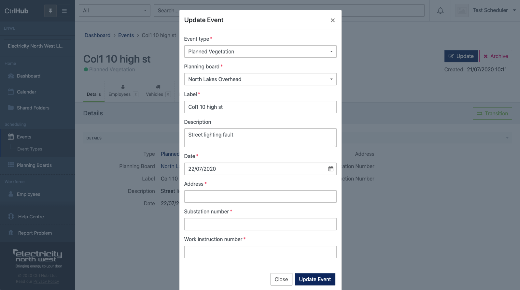
Task: Click the Update Event button
Action: click(315, 279)
